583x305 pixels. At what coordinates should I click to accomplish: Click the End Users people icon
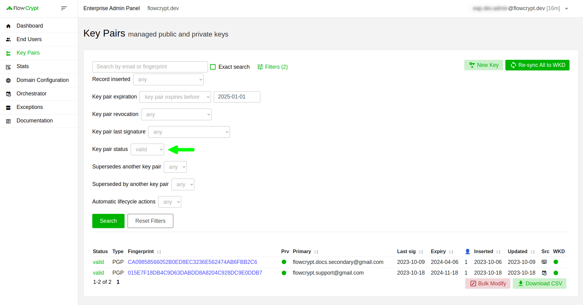(x=8, y=40)
